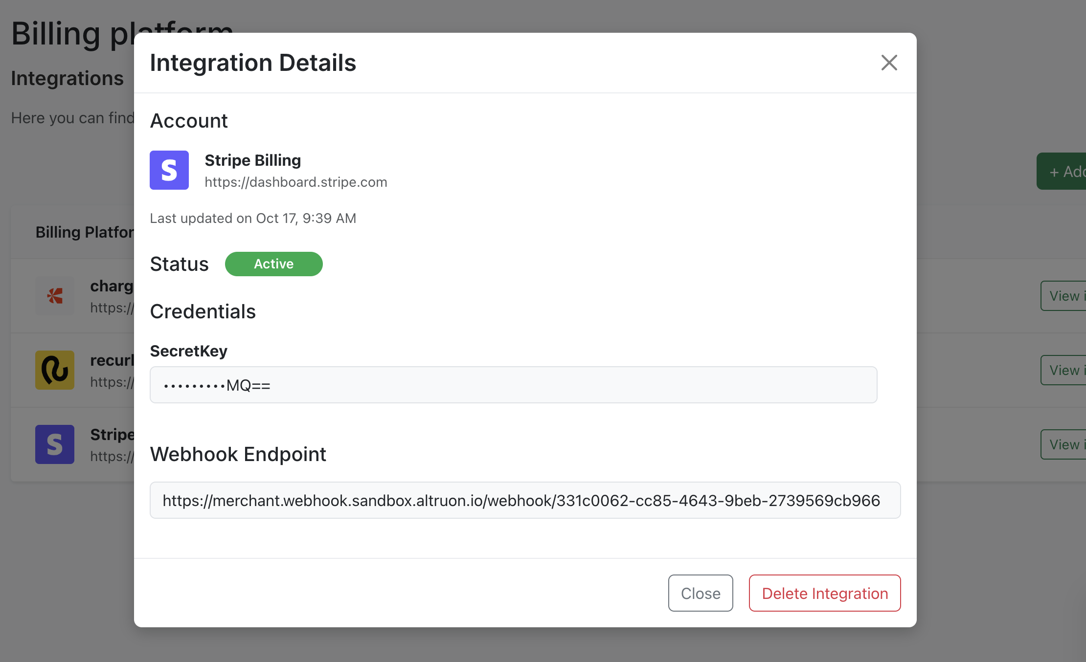Click the dashboard.stripe.com URL text
The height and width of the screenshot is (662, 1086).
pyautogui.click(x=295, y=182)
